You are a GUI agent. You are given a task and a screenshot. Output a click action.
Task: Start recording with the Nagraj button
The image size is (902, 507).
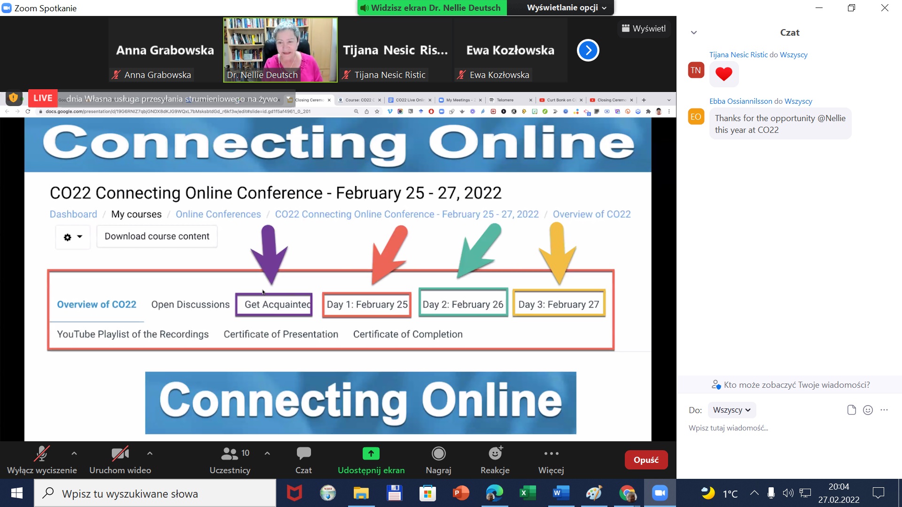(438, 460)
